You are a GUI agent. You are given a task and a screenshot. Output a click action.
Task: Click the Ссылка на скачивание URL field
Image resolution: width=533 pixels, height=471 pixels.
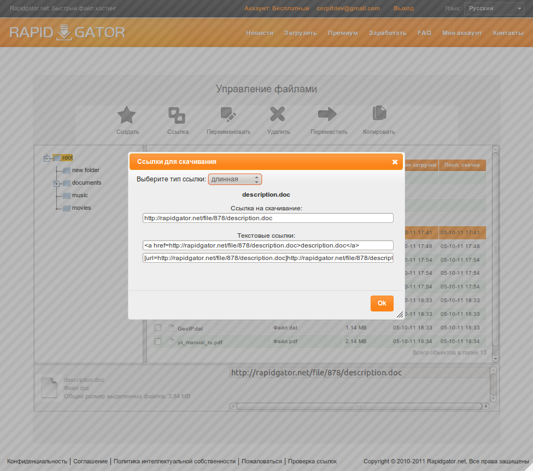pos(268,218)
